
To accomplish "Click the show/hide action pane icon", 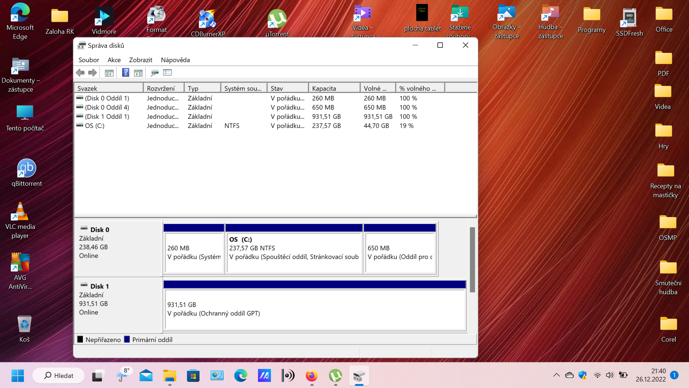I will [x=138, y=73].
